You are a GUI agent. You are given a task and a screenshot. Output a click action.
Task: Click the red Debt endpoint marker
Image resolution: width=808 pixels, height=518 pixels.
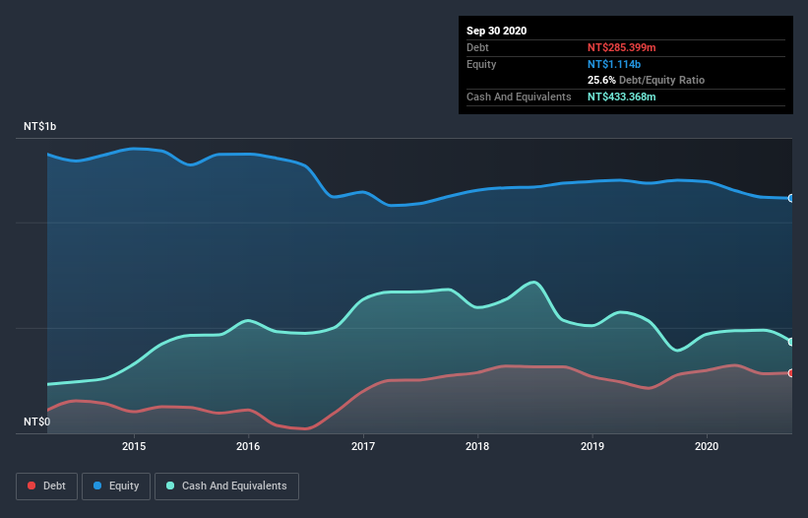click(x=791, y=373)
